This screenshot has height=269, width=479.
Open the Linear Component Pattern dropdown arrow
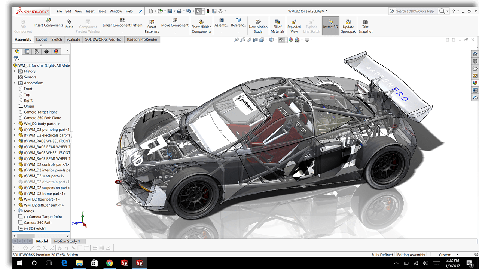[x=122, y=33]
